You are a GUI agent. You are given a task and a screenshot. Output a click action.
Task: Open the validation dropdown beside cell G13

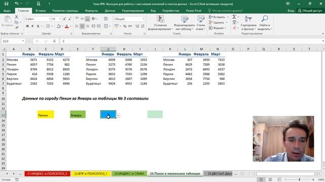tap(118, 116)
